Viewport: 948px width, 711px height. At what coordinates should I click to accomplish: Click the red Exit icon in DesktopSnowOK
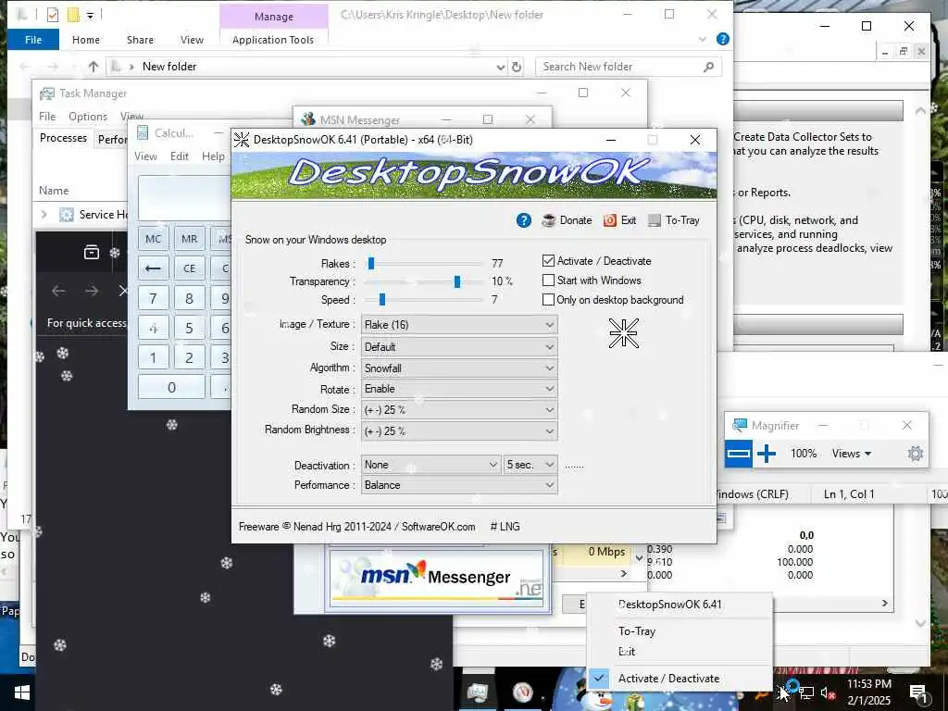point(610,220)
